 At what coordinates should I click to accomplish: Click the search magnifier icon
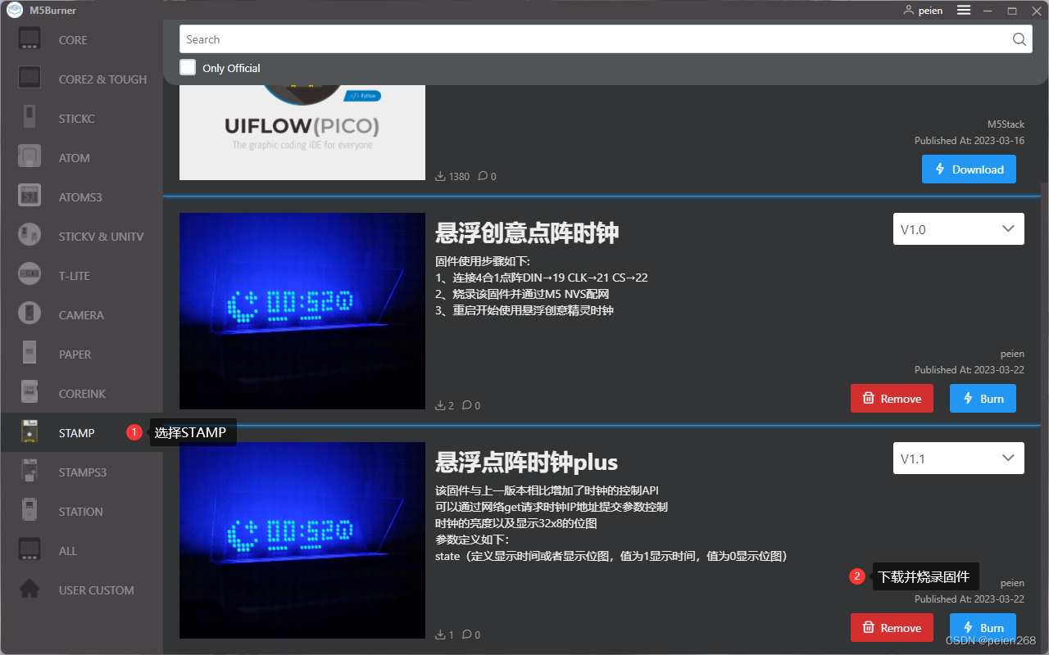coord(1019,39)
